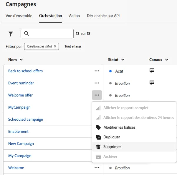Open more actions for Back to school offers

97,71
